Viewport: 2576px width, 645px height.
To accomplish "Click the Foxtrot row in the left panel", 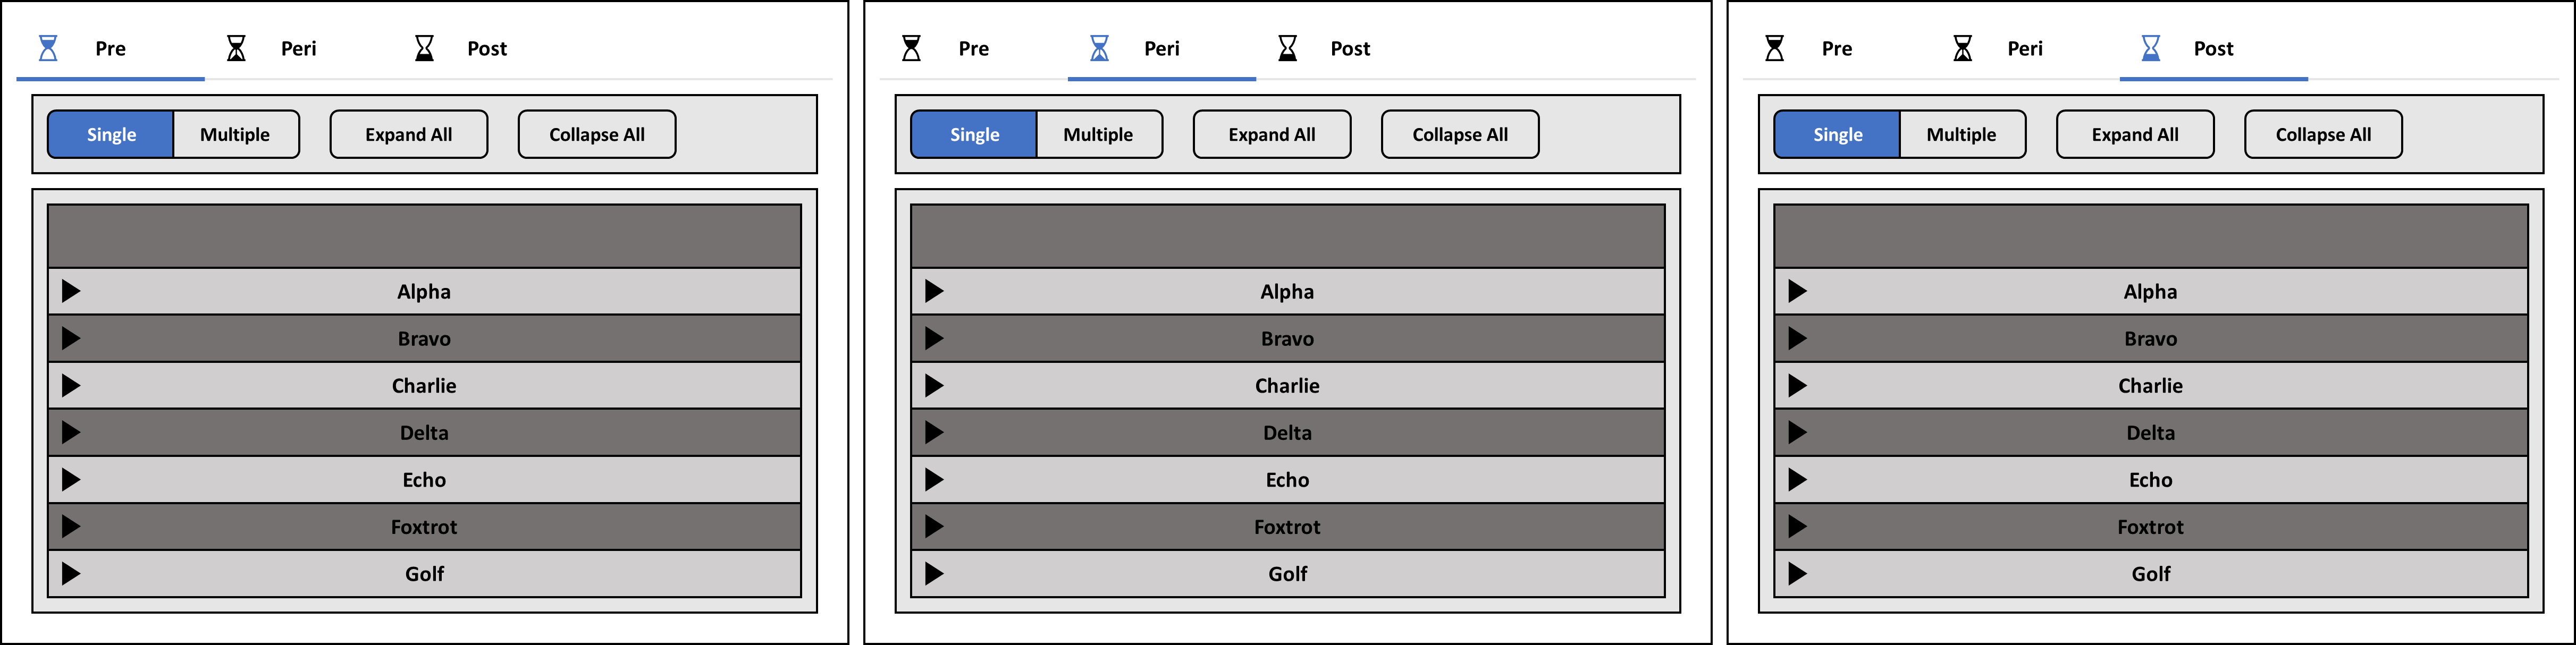I will 424,526.
